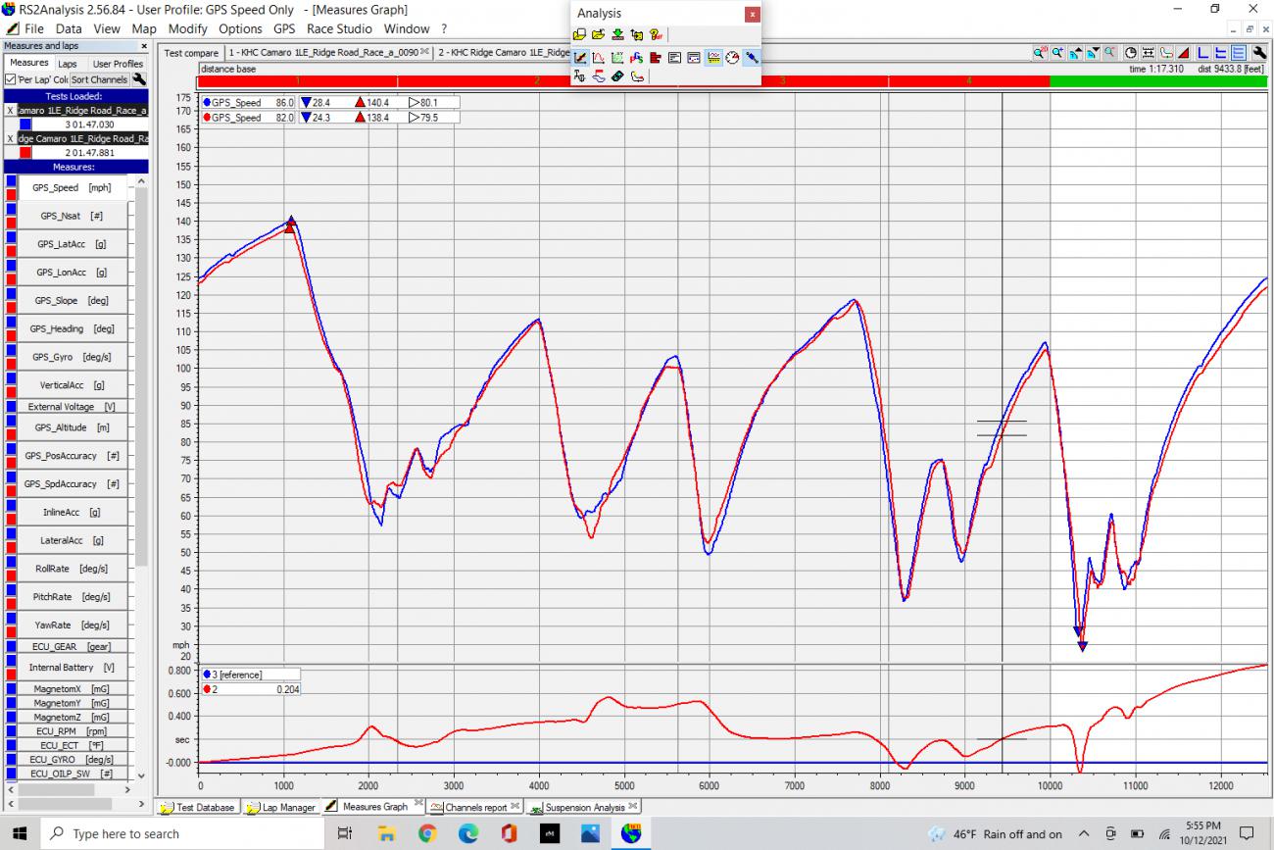Click the green movie/film icon in Analysis toolbar

pos(617,76)
